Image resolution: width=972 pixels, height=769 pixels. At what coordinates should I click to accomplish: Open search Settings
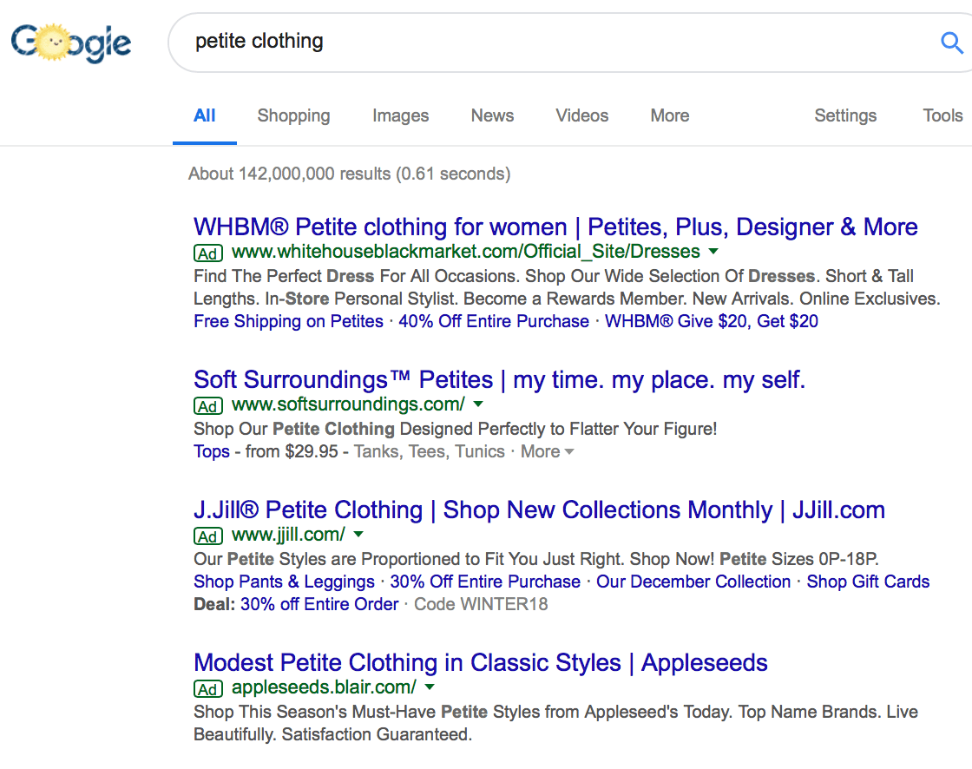845,115
